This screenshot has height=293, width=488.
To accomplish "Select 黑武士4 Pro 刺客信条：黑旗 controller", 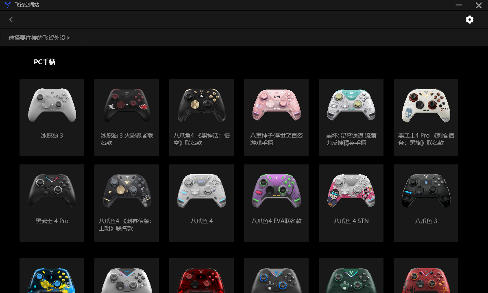I will (x=426, y=118).
